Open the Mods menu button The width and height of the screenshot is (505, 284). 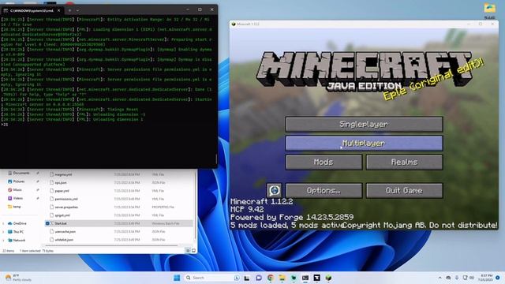click(324, 163)
